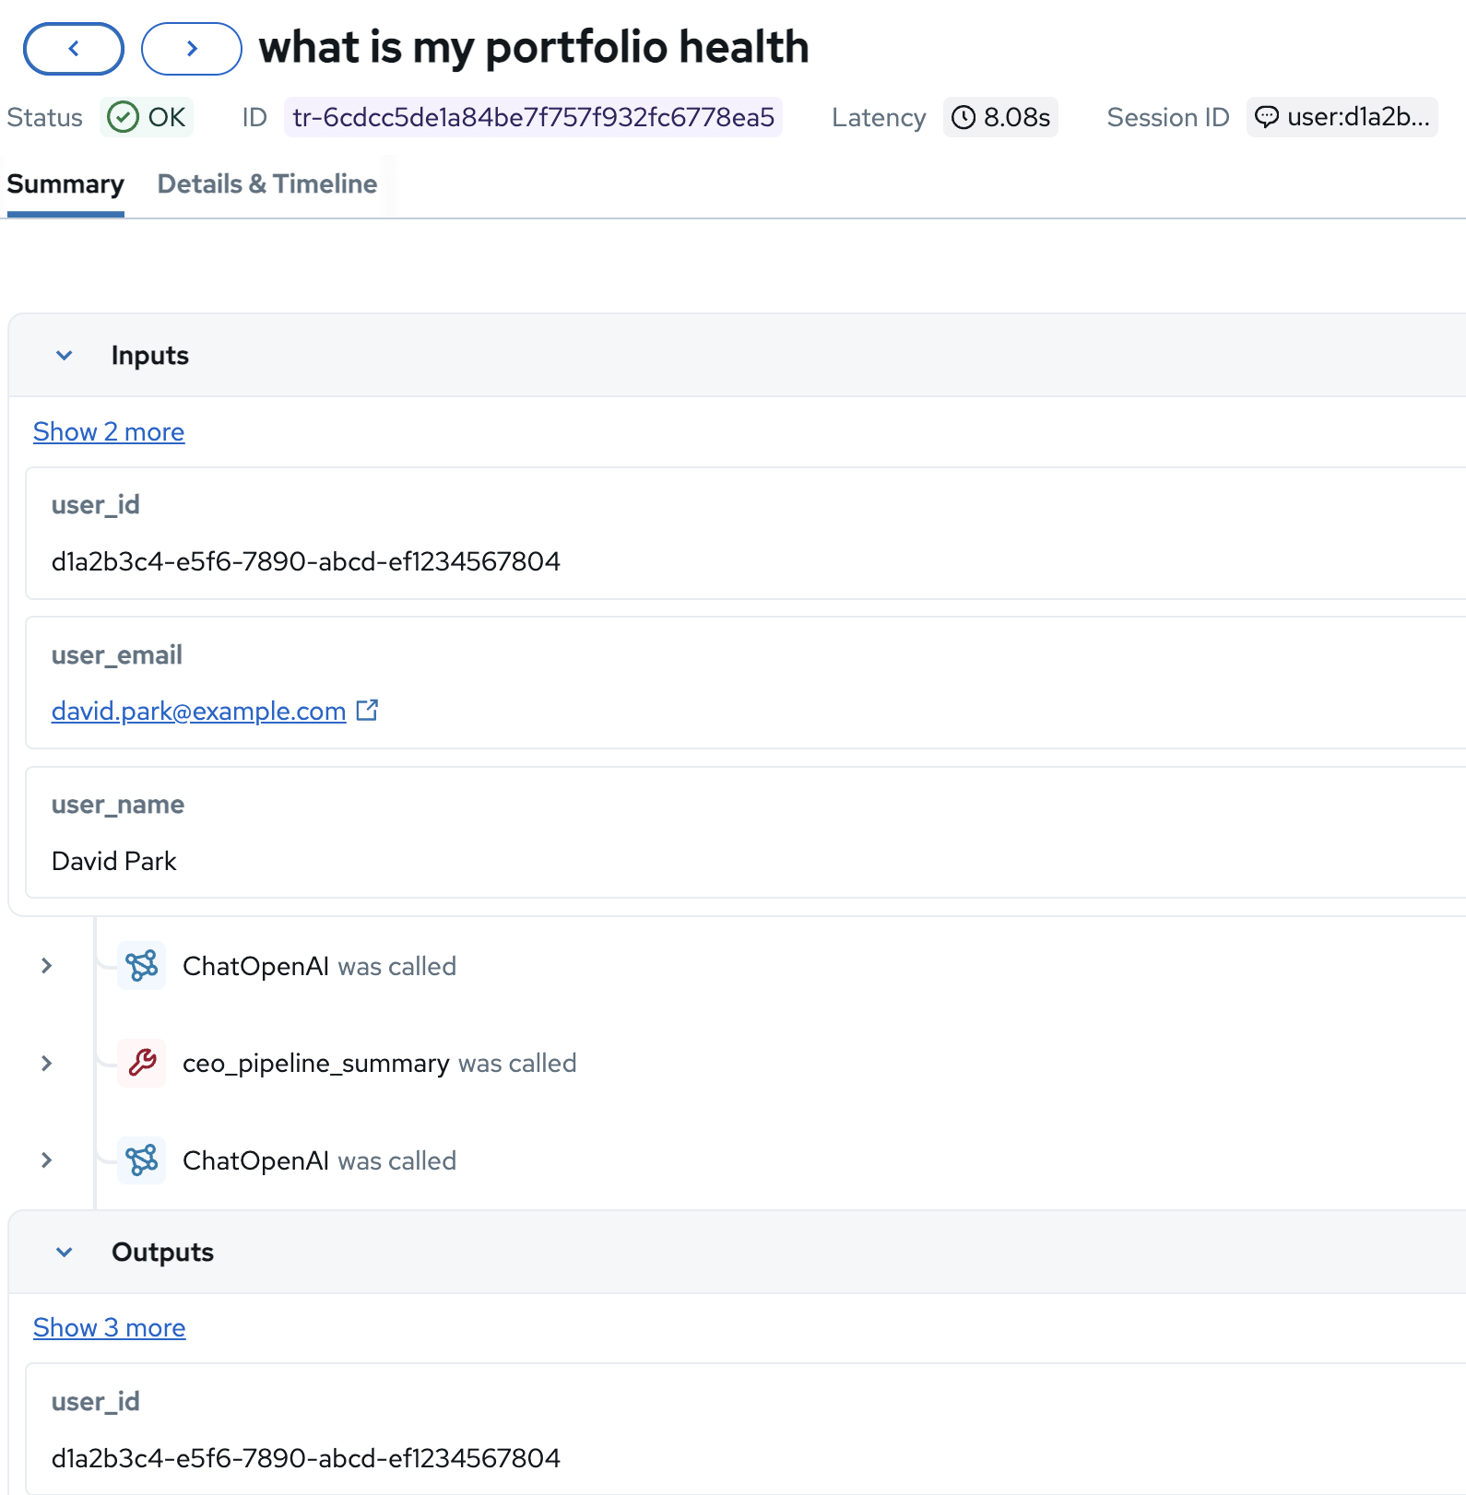The height and width of the screenshot is (1495, 1466).
Task: Click the clock icon beside 8.08s latency
Action: click(964, 117)
